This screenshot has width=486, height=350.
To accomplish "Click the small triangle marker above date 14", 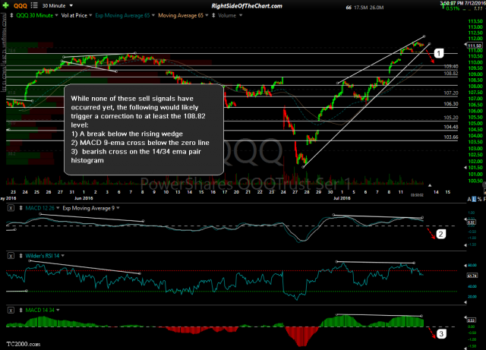I will click(x=430, y=185).
